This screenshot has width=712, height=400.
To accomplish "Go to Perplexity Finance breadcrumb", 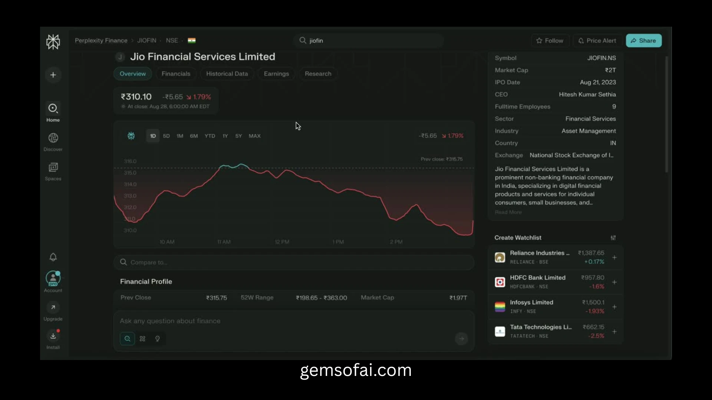I will [101, 40].
